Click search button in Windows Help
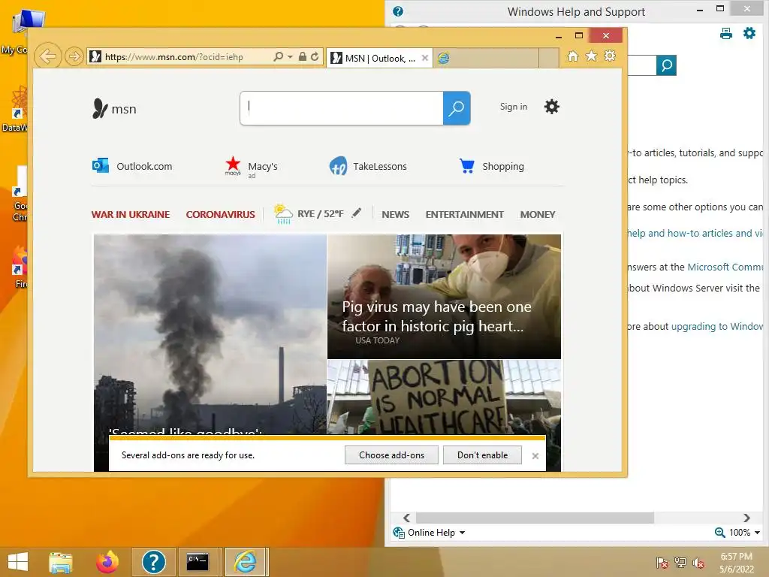769x577 pixels. 667,65
